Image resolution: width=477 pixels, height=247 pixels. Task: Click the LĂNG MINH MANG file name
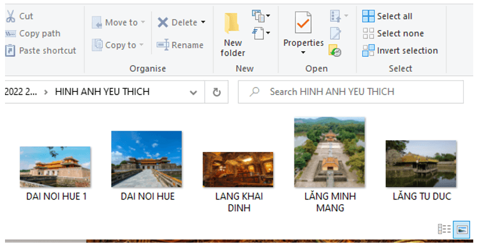coord(330,202)
